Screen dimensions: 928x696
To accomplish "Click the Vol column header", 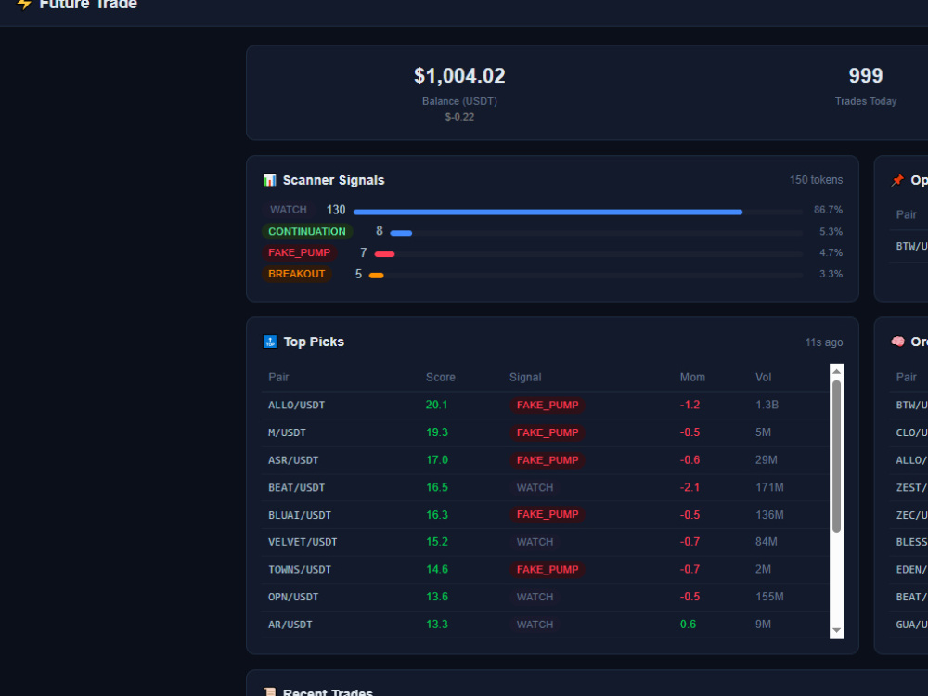I will [764, 377].
